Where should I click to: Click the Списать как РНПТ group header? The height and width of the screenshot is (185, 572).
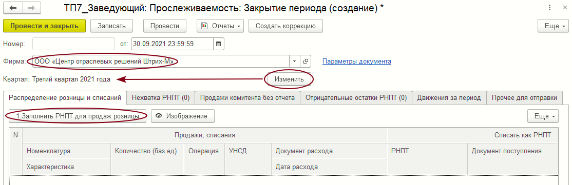472,135
